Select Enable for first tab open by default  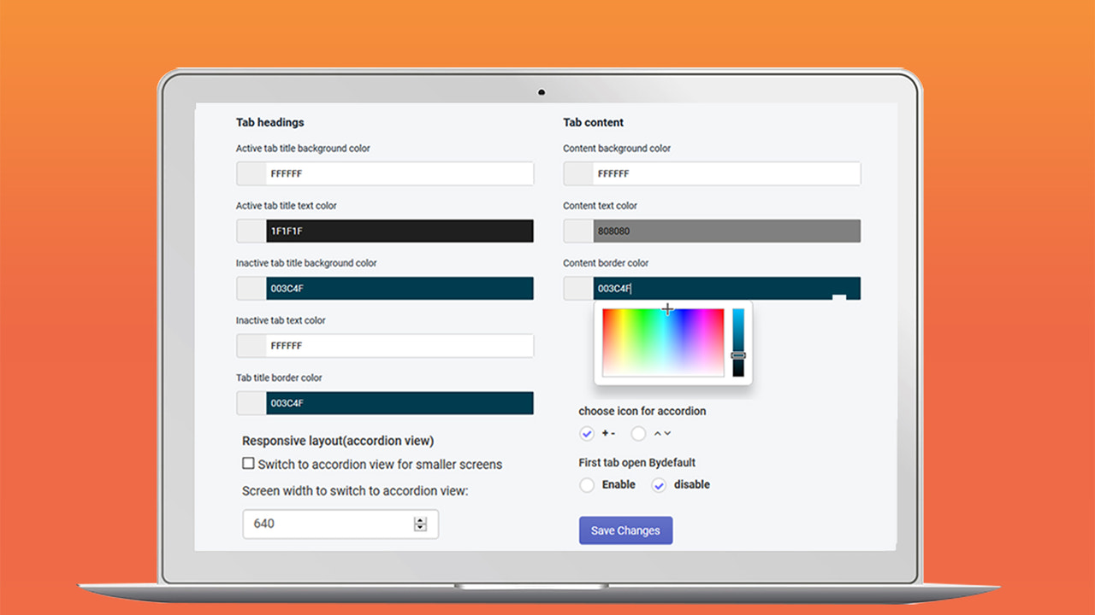587,485
